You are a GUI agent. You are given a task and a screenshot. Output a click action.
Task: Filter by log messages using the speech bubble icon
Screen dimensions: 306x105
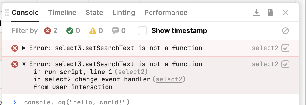click(x=115, y=31)
